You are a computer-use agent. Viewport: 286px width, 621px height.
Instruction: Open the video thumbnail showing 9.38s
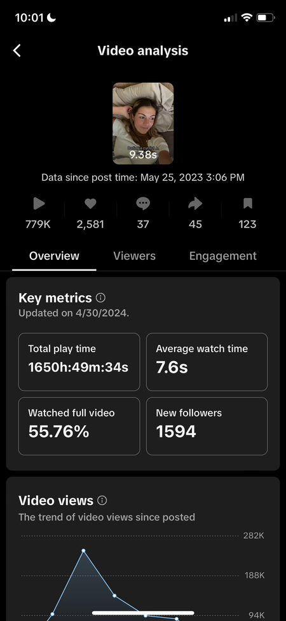[143, 123]
